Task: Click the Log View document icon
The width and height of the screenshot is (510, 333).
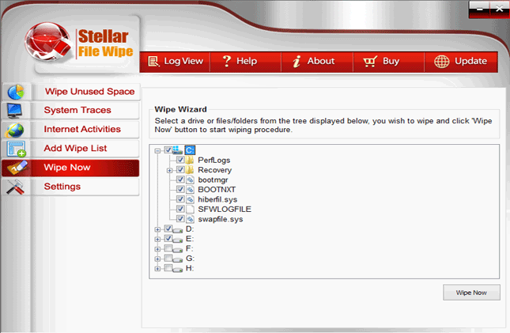Action: pos(153,61)
